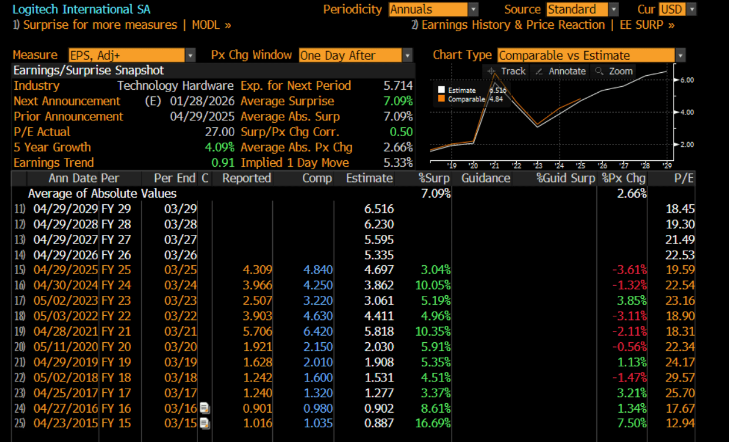The image size is (729, 442).
Task: Open the note icon in FY 15 row
Action: click(x=205, y=423)
